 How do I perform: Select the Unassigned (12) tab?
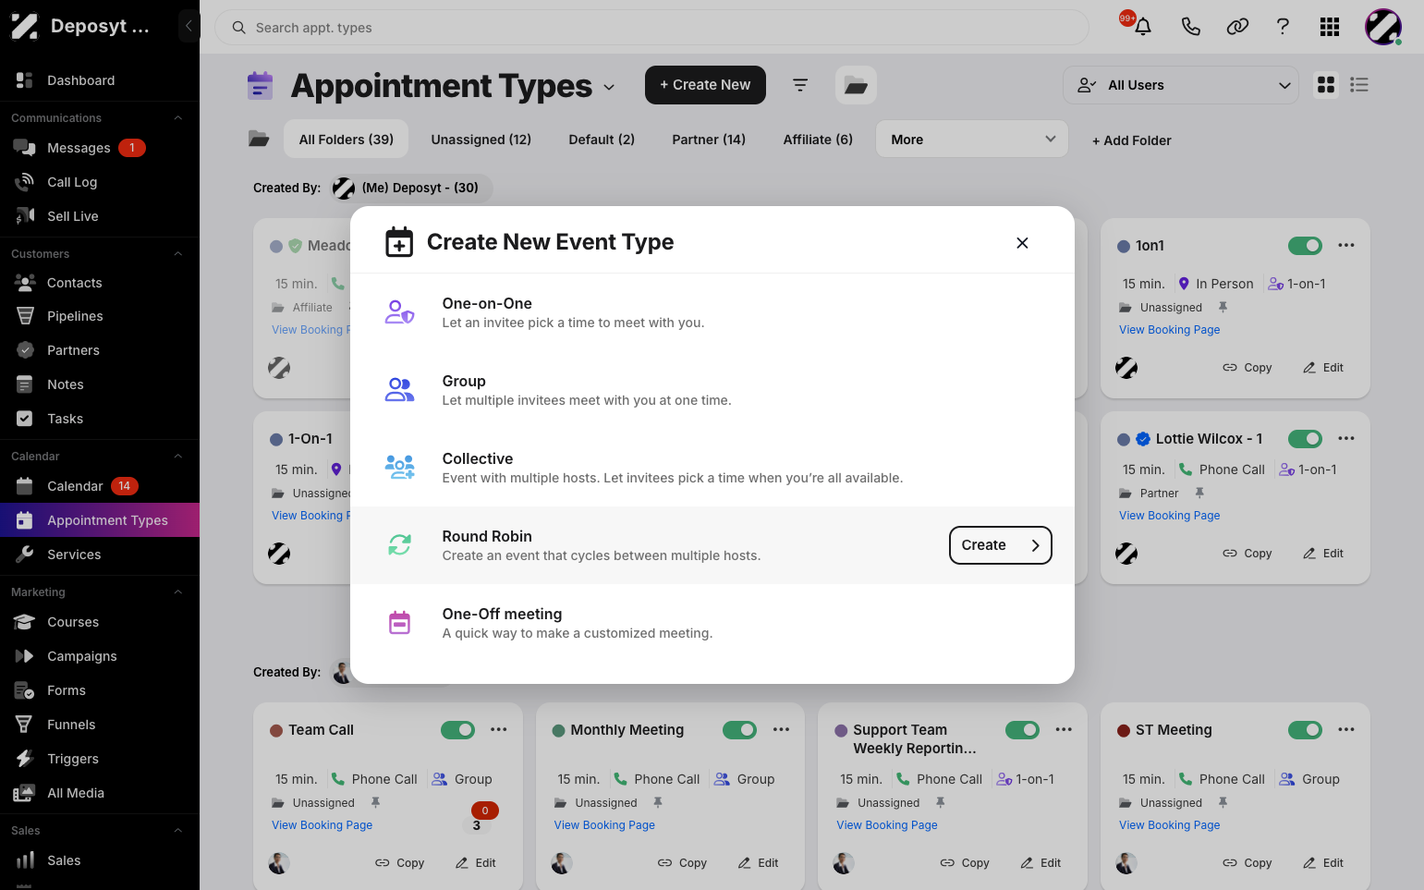[x=481, y=140]
